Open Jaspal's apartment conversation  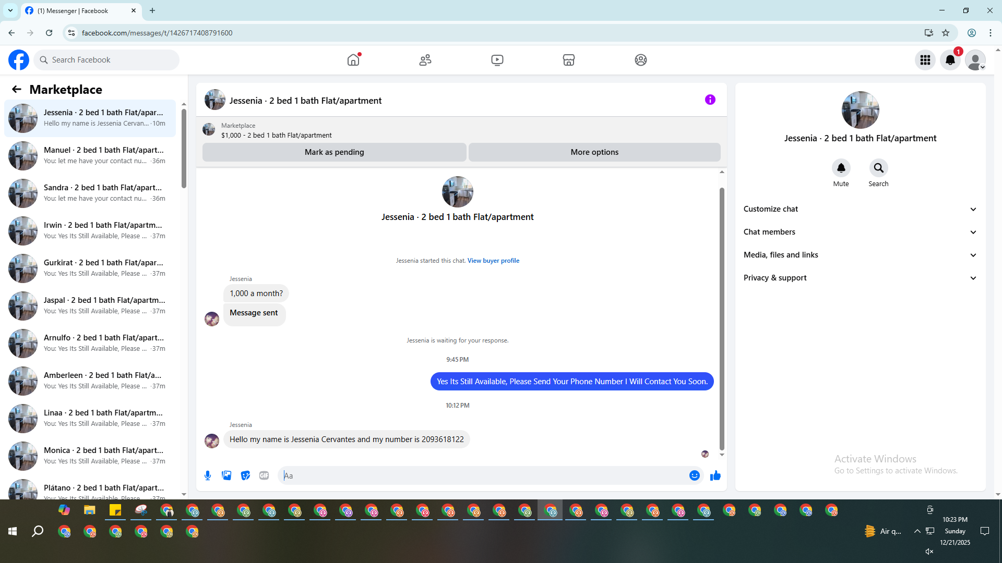(90, 306)
